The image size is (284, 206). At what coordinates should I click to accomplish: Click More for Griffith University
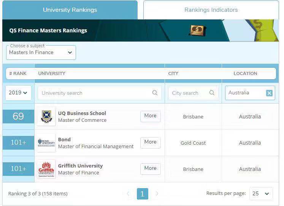coord(150,168)
